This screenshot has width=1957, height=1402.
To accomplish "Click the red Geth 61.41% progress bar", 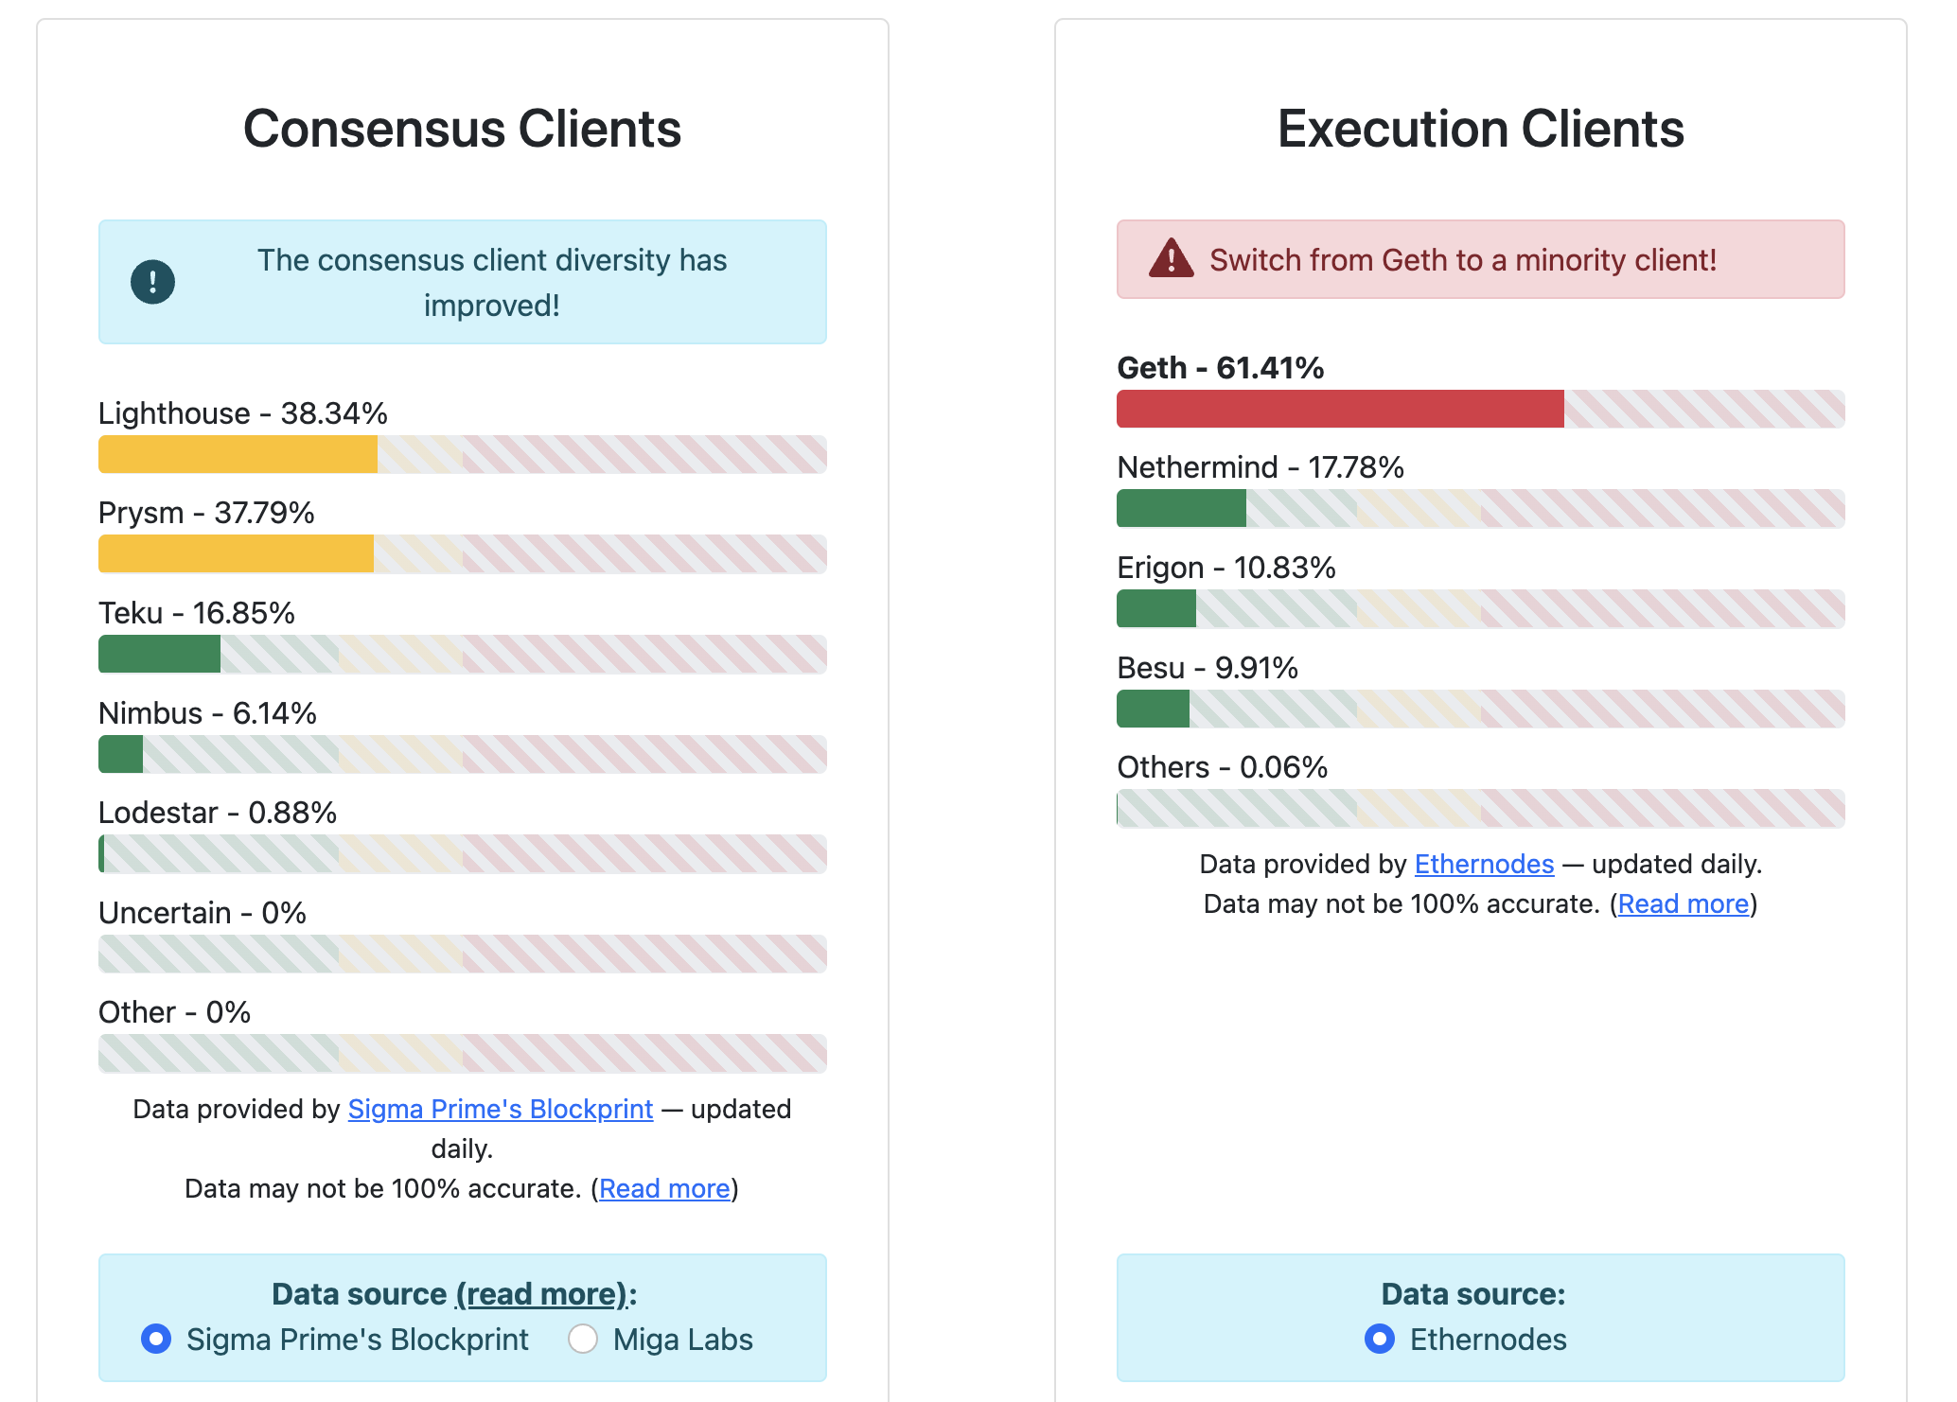I will pos(1480,409).
